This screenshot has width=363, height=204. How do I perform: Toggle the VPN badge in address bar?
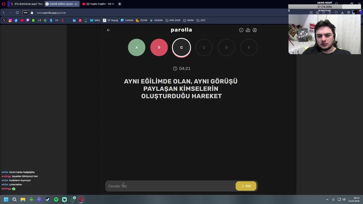coord(26,13)
